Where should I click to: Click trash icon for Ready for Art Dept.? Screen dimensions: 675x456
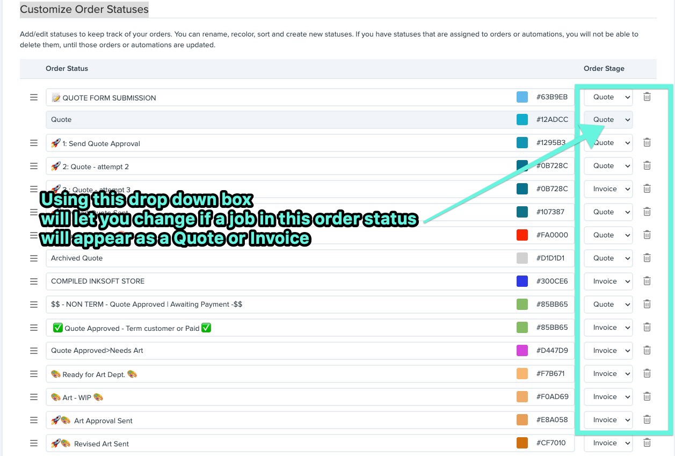647,373
